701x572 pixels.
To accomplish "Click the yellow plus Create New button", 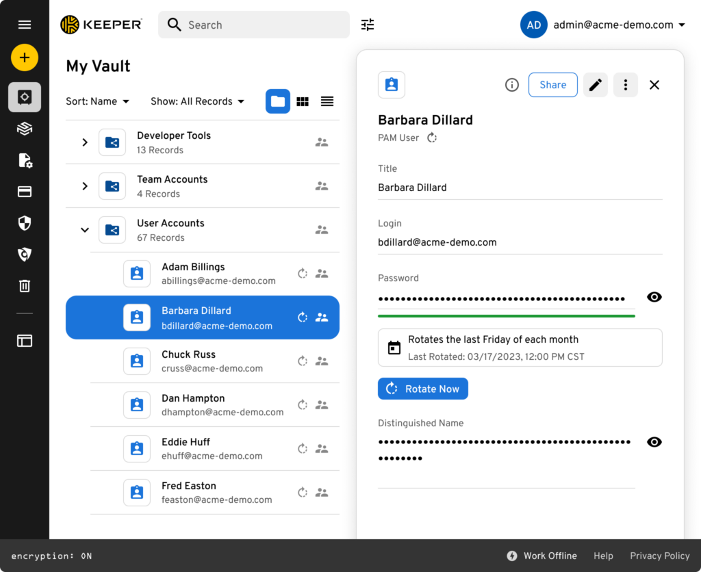I will pyautogui.click(x=25, y=57).
